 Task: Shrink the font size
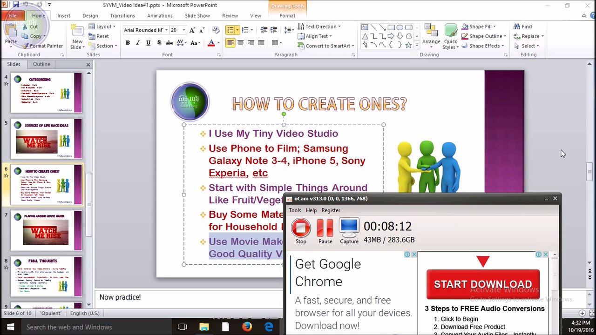coord(202,30)
